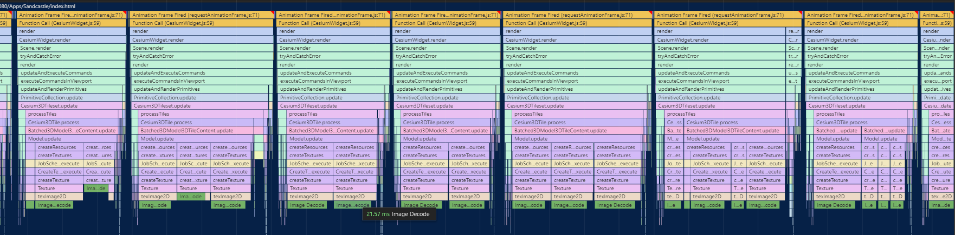Image resolution: width=955 pixels, height=235 pixels.
Task: Select the 'creat...tures' flame bar
Action: [x=193, y=156]
